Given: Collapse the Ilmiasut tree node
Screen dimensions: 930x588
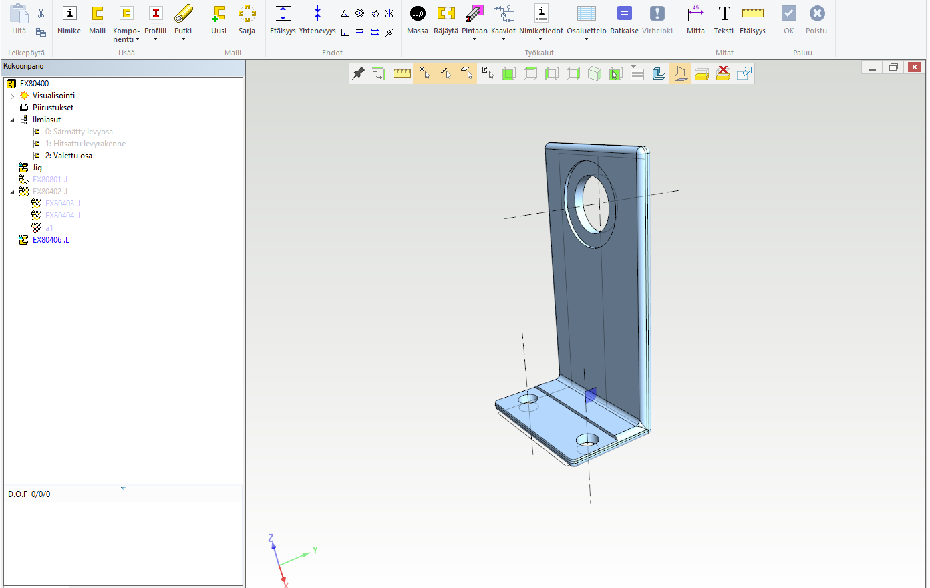Looking at the screenshot, I should pos(12,120).
